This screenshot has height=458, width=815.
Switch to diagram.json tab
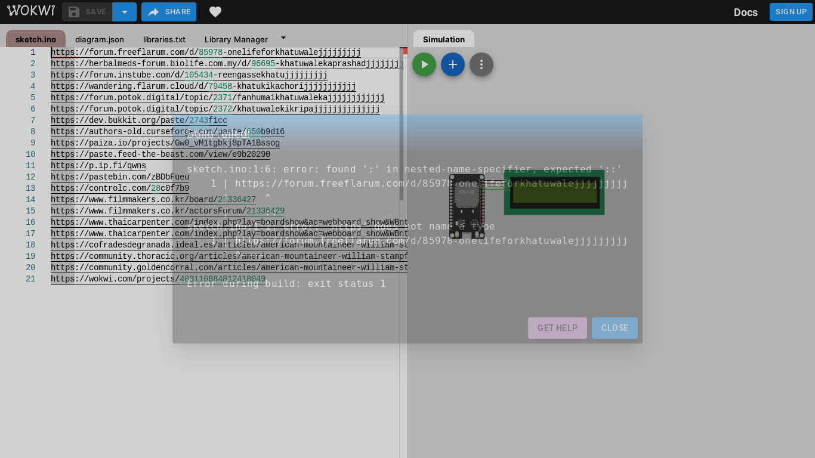[x=100, y=39]
